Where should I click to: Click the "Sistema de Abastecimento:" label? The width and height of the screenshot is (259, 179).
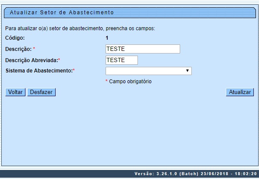click(38, 70)
